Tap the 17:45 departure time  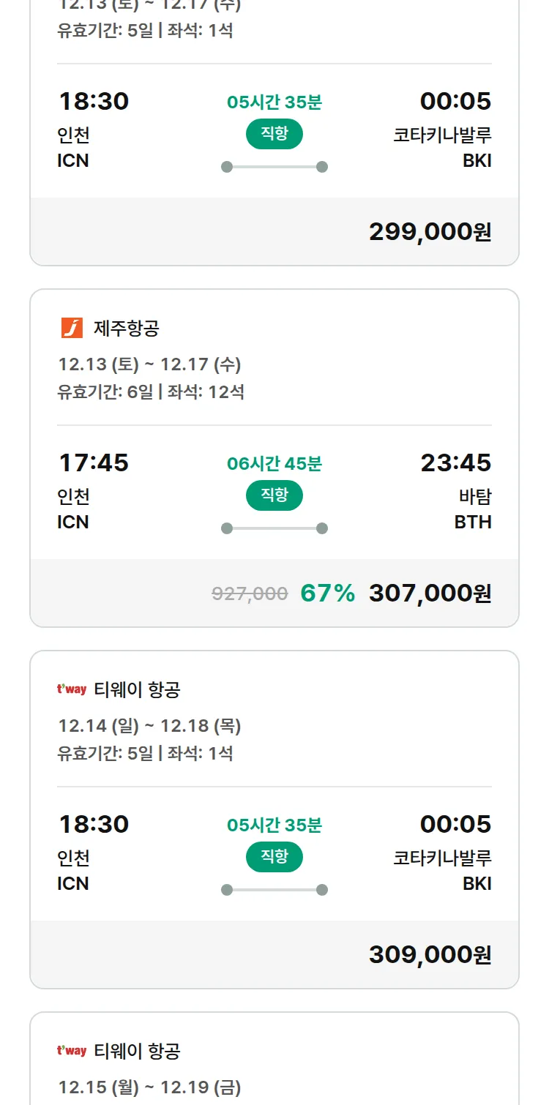94,462
